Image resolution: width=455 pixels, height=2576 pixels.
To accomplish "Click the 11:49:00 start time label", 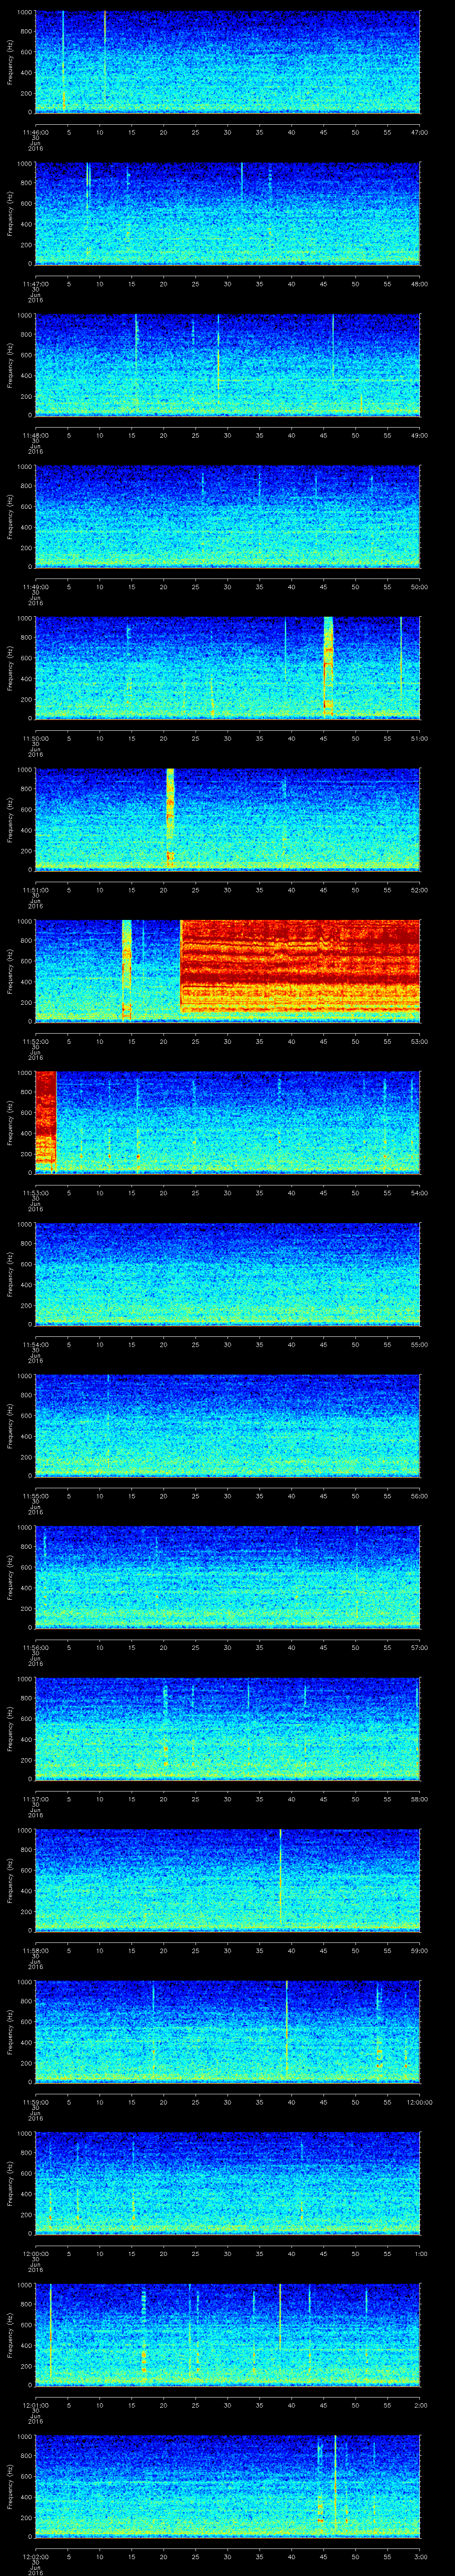I will (x=35, y=587).
